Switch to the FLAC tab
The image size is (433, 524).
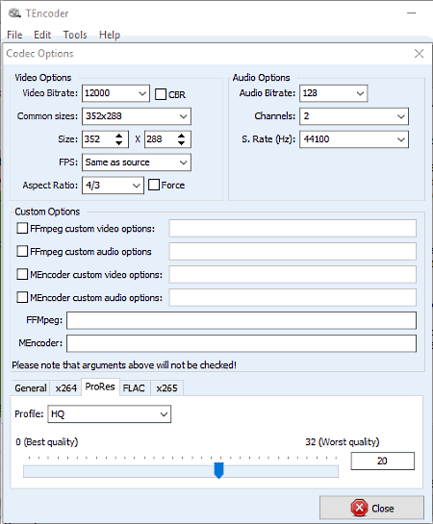point(134,388)
